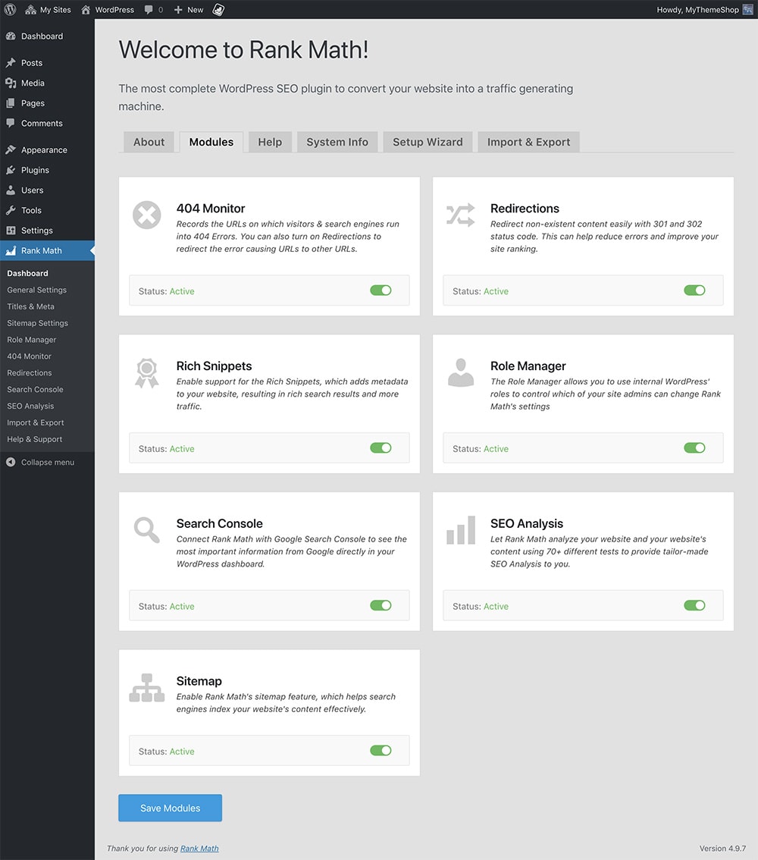Click the Dashboard gauge icon in sidebar
Image resolution: width=758 pixels, height=860 pixels.
coord(11,36)
